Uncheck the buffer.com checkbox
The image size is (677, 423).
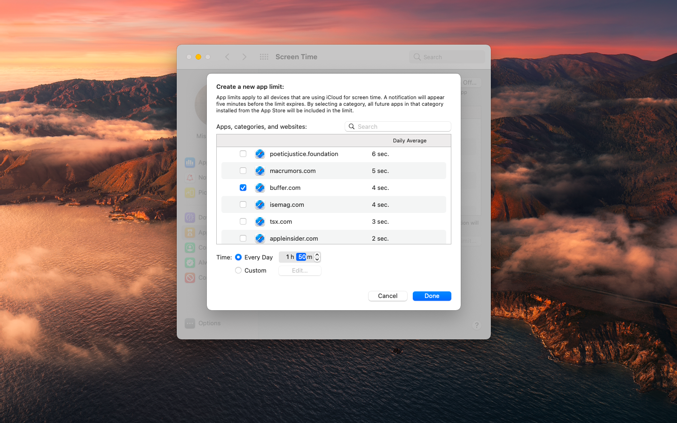click(243, 188)
